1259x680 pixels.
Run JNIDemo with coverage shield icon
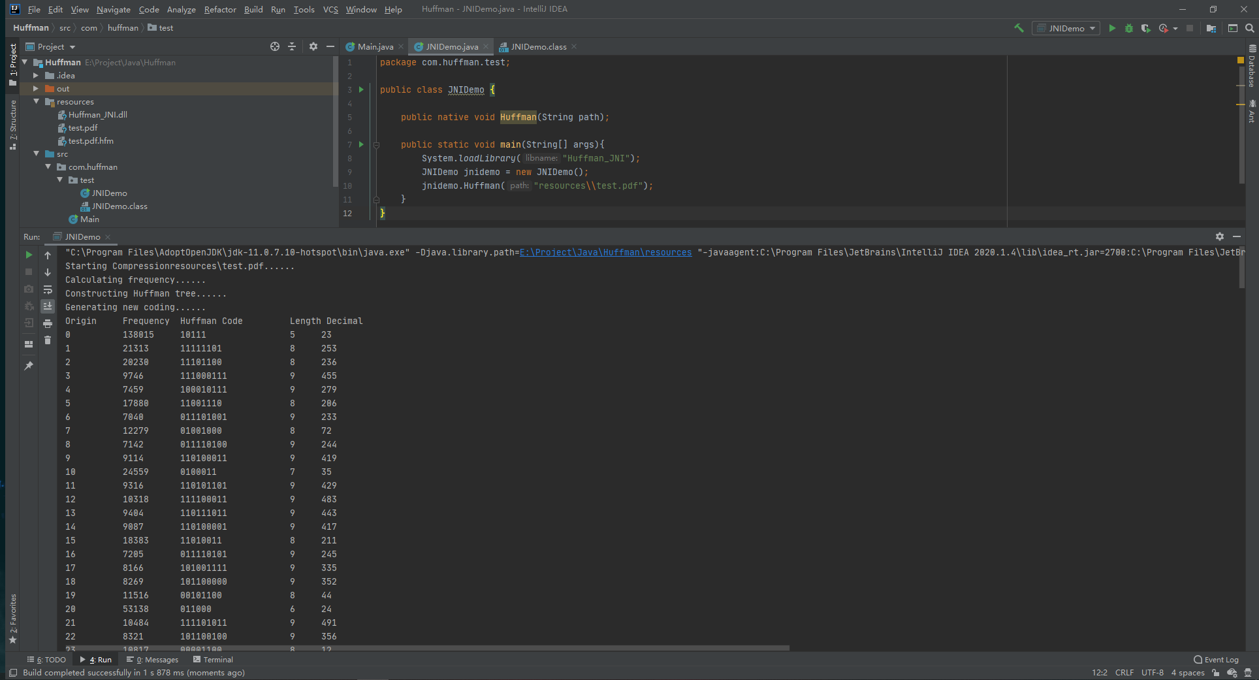[x=1146, y=28]
